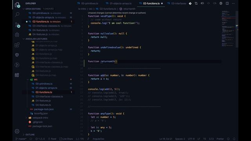
Task: Click the compare changes icon in editor toolbar
Action: tap(196, 4)
